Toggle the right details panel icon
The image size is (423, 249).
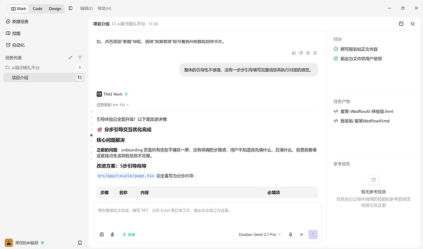(413, 24)
